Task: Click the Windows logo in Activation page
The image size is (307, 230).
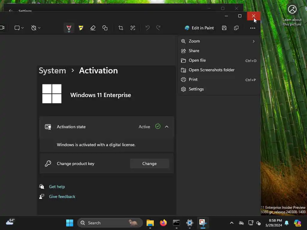Action: [x=52, y=94]
